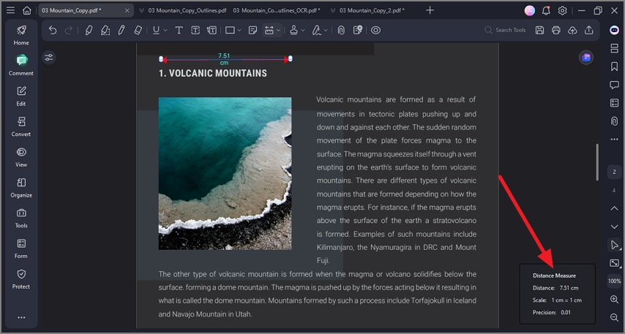This screenshot has width=625, height=334.
Task: Select the Measure tool
Action: click(269, 30)
